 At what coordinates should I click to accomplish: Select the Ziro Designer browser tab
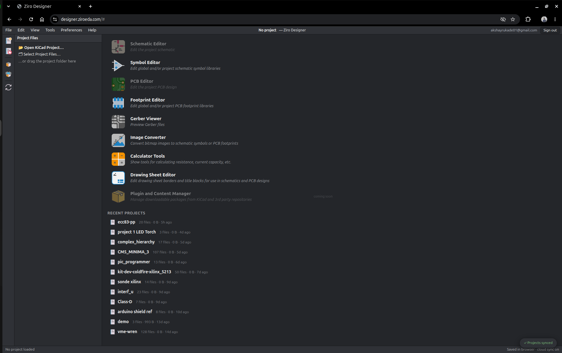click(x=48, y=6)
